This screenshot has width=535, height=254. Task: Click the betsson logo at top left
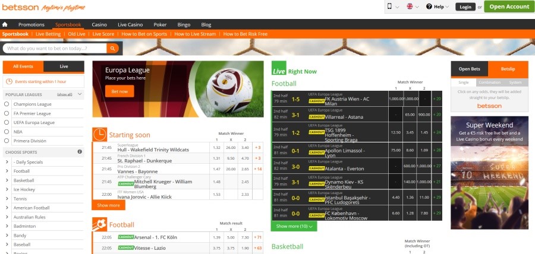20,7
